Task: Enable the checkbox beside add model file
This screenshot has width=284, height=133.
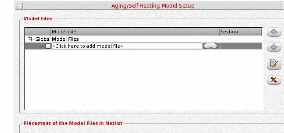Action: coord(48,46)
